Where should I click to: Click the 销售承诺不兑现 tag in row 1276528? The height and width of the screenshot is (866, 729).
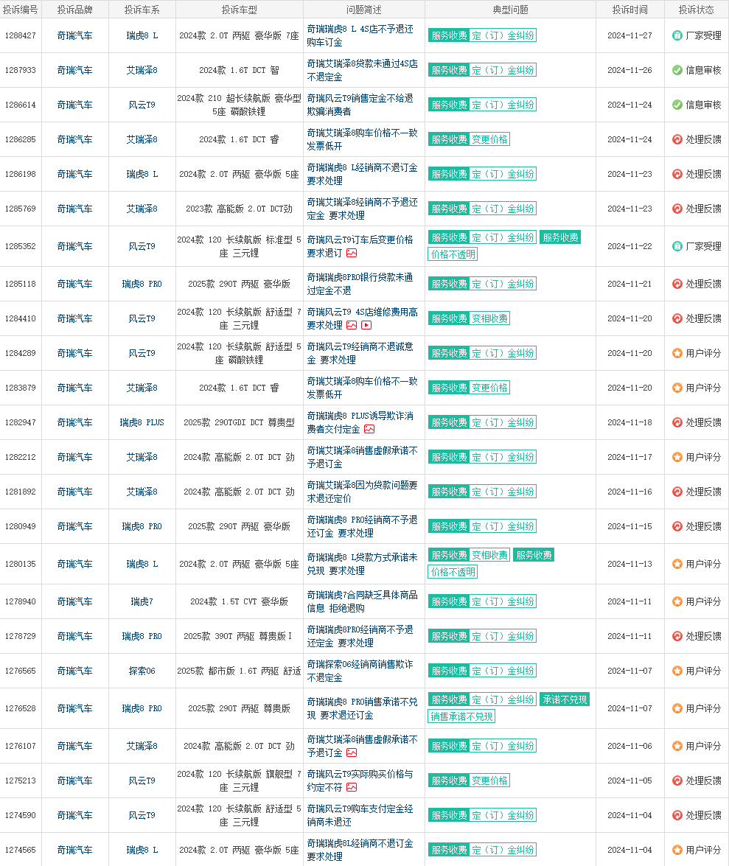tap(461, 716)
